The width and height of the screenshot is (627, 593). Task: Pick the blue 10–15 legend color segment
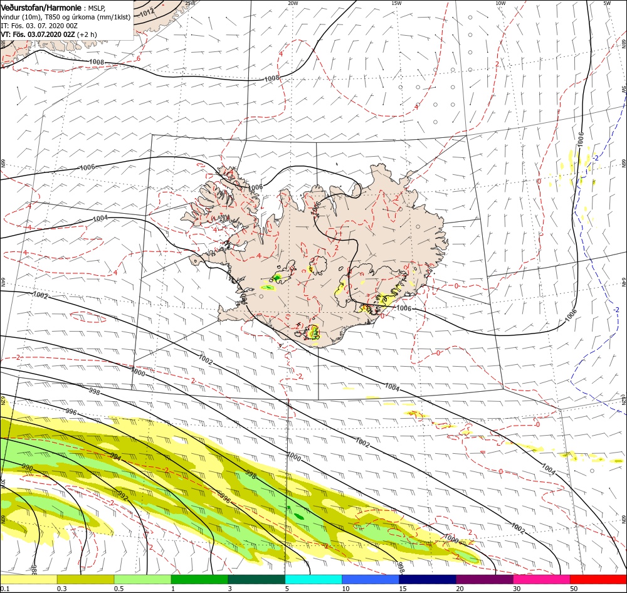(x=371, y=579)
